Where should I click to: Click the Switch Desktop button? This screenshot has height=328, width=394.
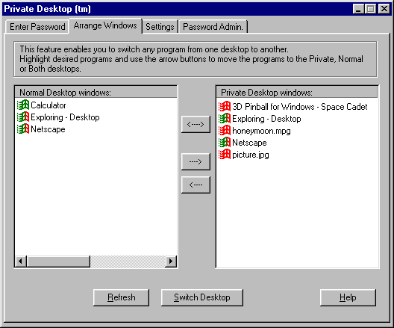coord(202,297)
